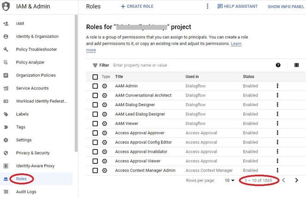Check the AAM Dialog Designer checkbox

pyautogui.click(x=95, y=105)
